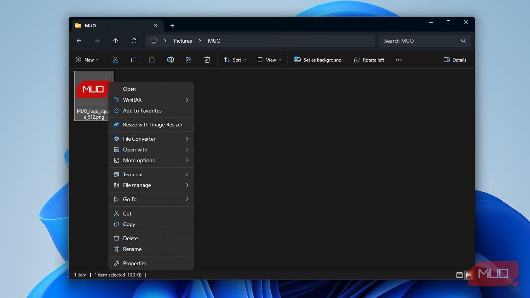Viewport: 530px width, 298px height.
Task: Click the toolbar Rename icon
Action: click(x=170, y=60)
